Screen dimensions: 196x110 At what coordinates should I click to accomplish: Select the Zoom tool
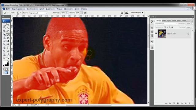point(8,58)
